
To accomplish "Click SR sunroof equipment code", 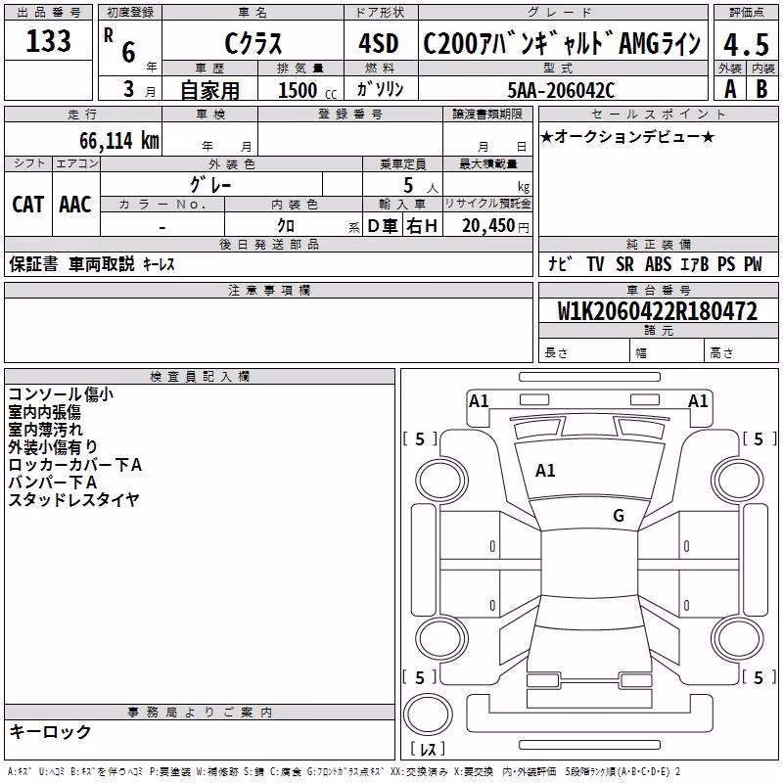I will point(624,263).
